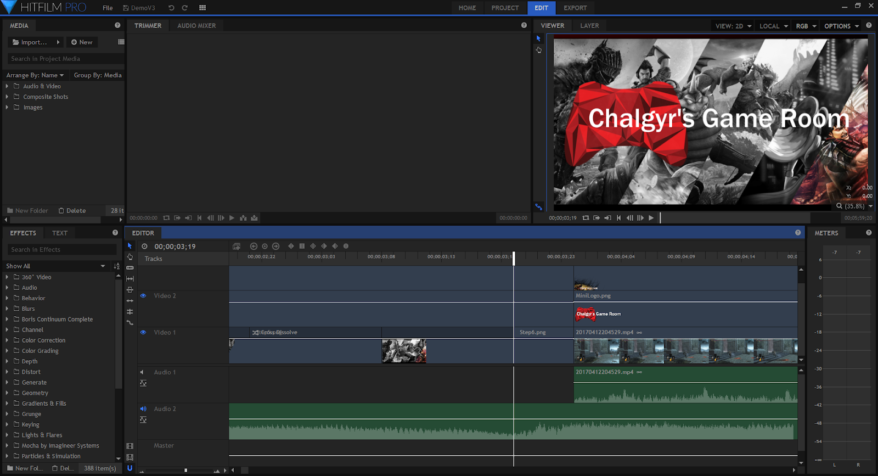
Task: Hide the Video 1 track
Action: click(143, 332)
